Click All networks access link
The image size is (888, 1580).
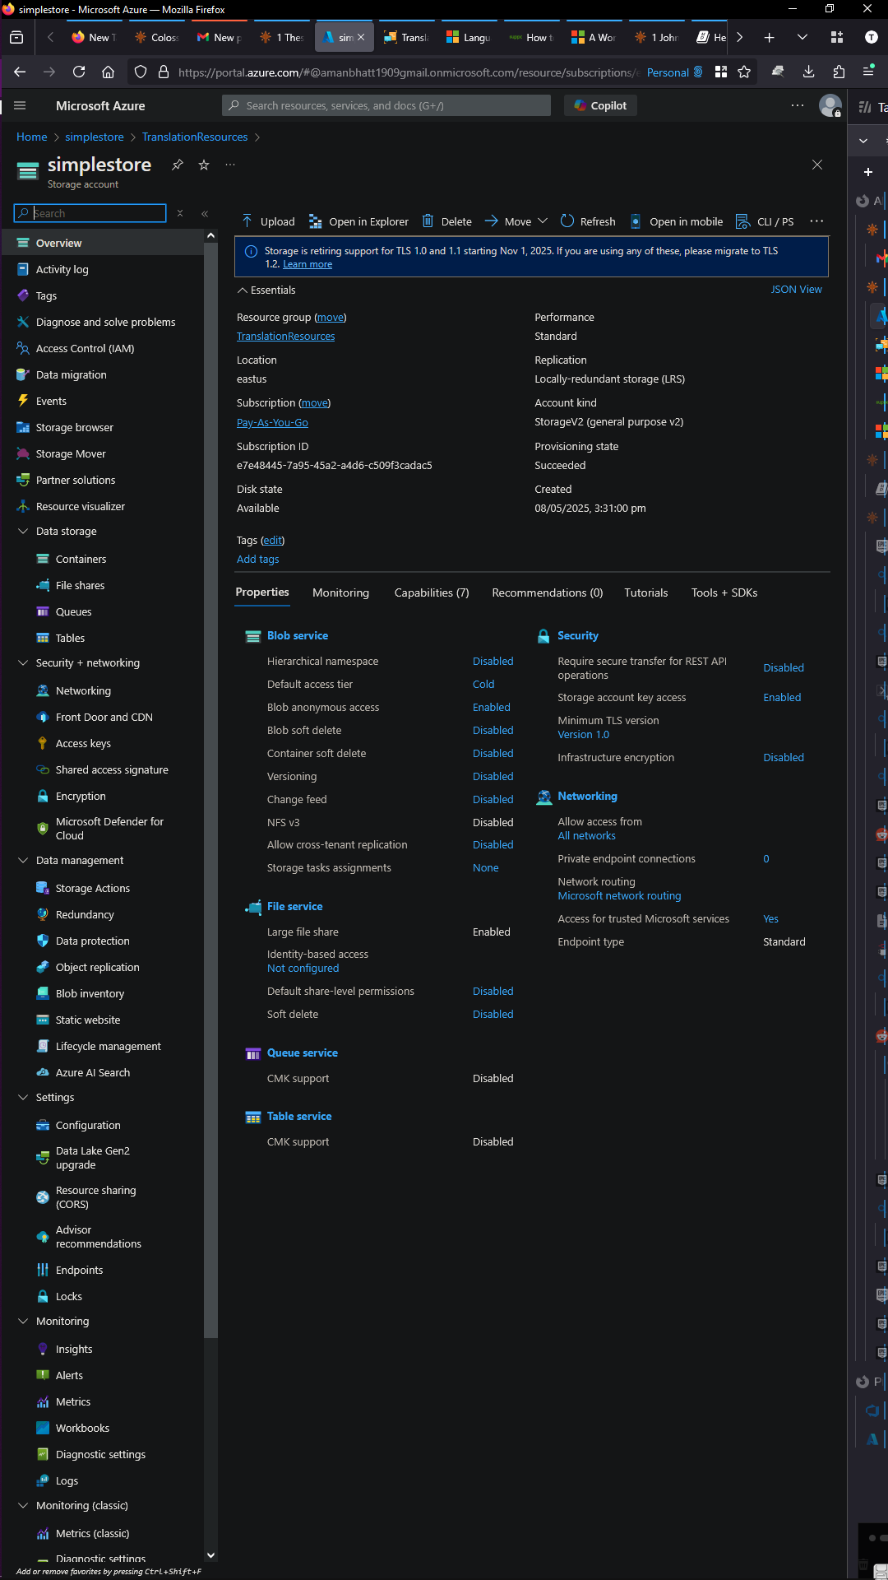[586, 835]
